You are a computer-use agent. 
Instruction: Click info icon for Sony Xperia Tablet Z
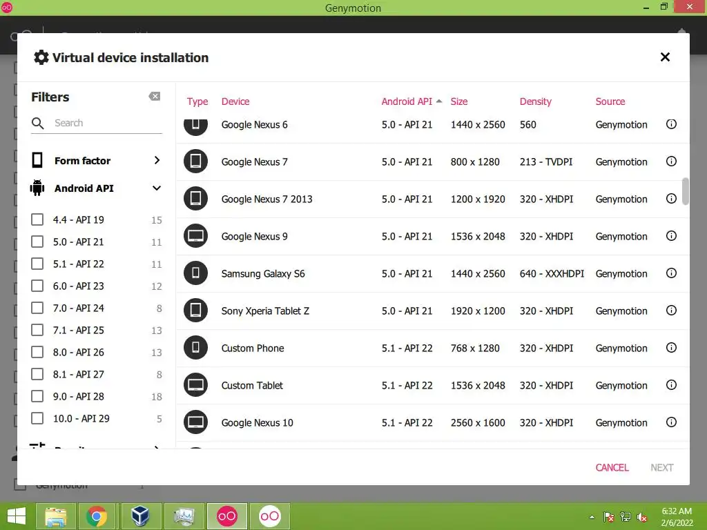coord(671,311)
